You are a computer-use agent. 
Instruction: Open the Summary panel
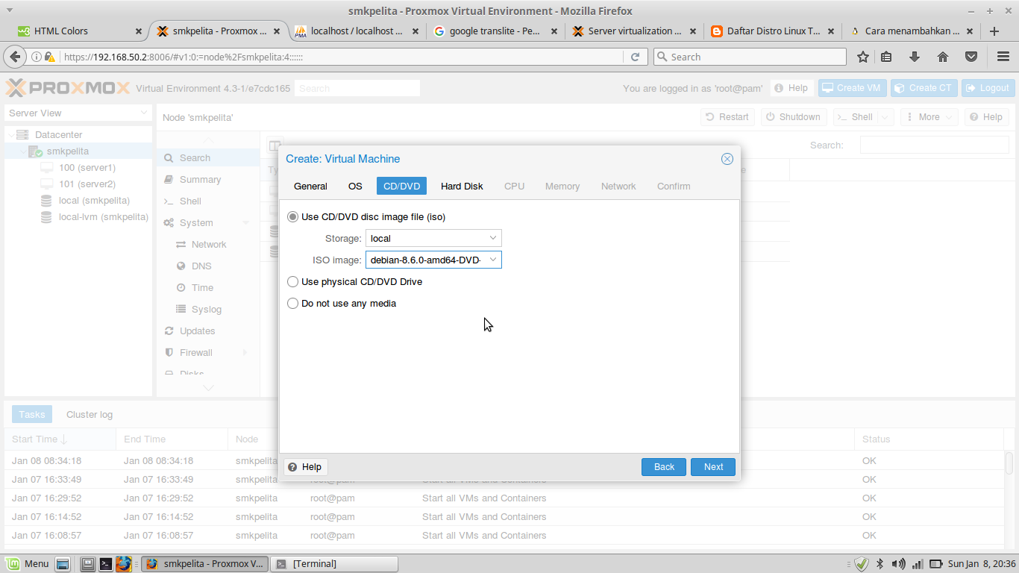pyautogui.click(x=208, y=180)
